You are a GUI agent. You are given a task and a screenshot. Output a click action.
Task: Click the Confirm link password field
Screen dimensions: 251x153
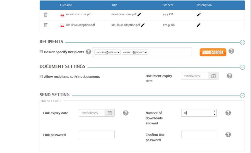pos(199,135)
